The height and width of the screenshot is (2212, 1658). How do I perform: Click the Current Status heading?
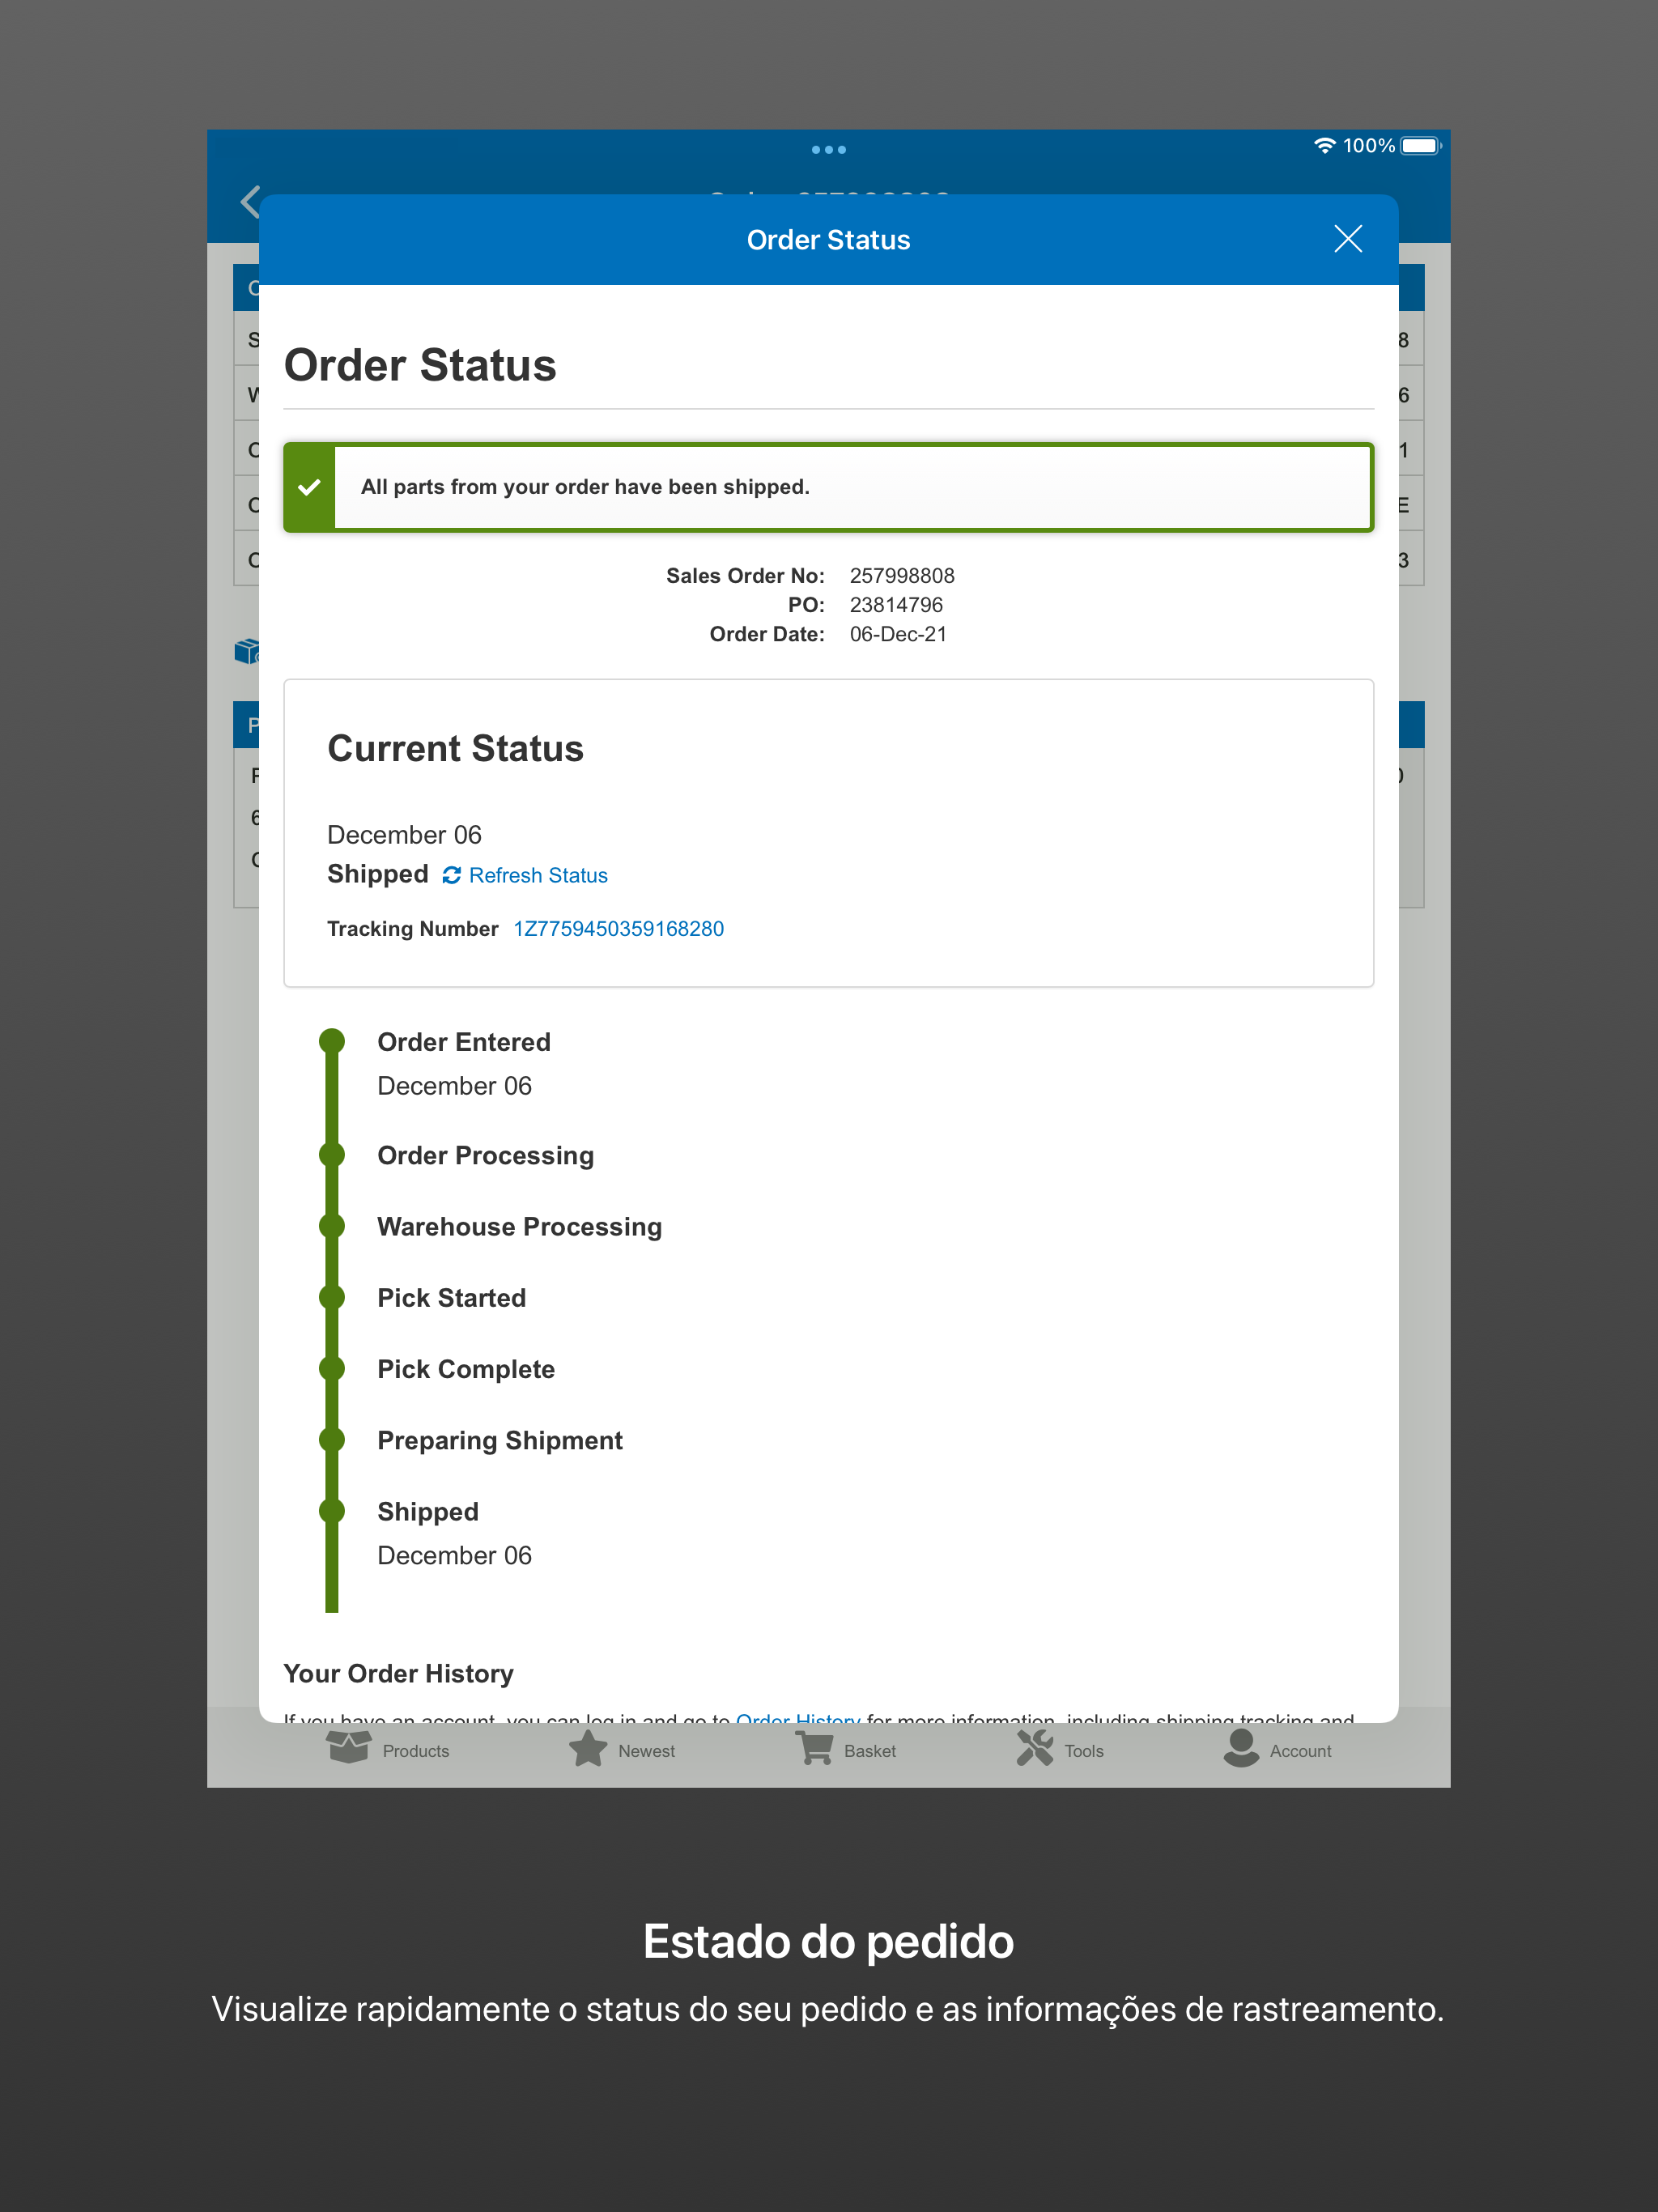(455, 749)
